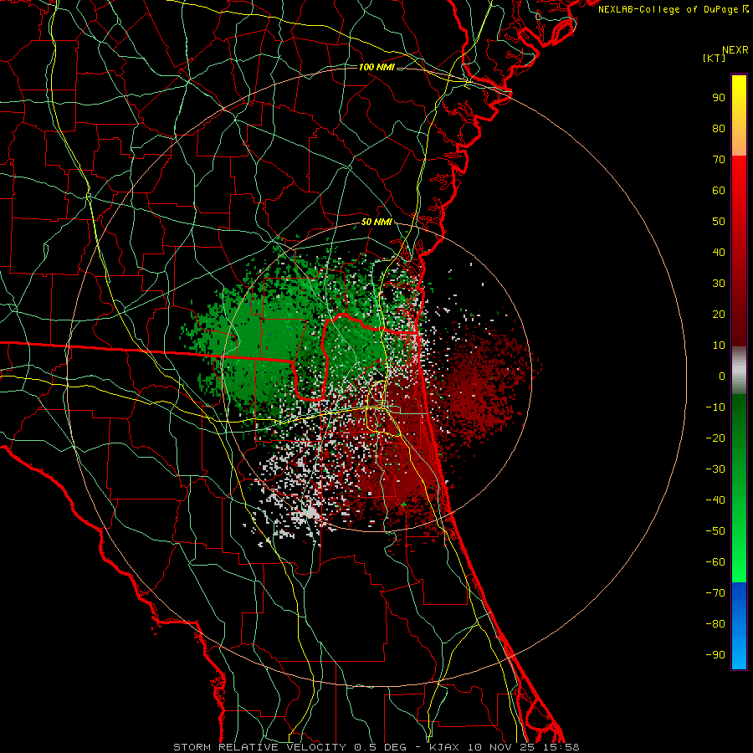Click the positive 20 value on the scale

(719, 314)
